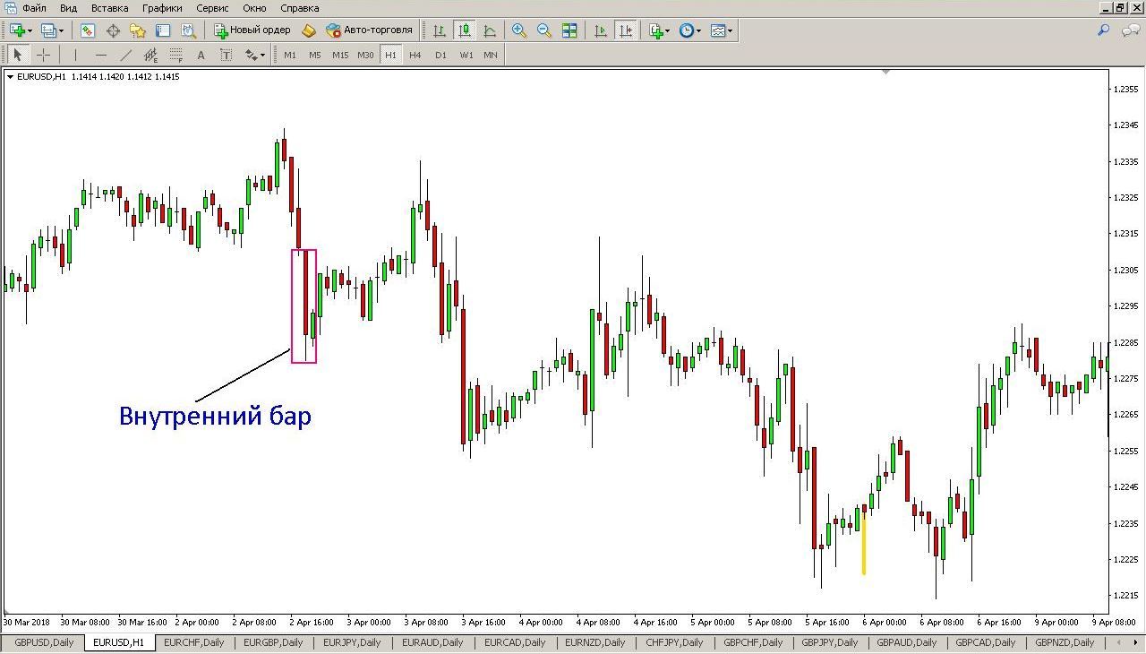Open the Графики menu

(x=162, y=8)
